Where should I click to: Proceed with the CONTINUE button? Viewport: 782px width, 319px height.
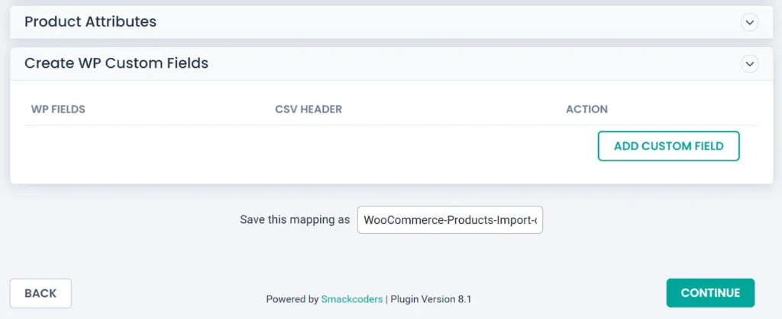click(x=710, y=293)
